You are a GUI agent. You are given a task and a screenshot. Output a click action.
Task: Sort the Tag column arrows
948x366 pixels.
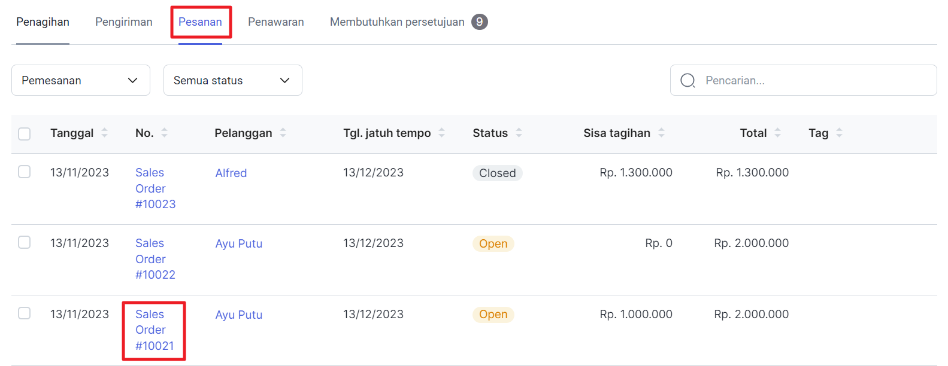coord(840,133)
